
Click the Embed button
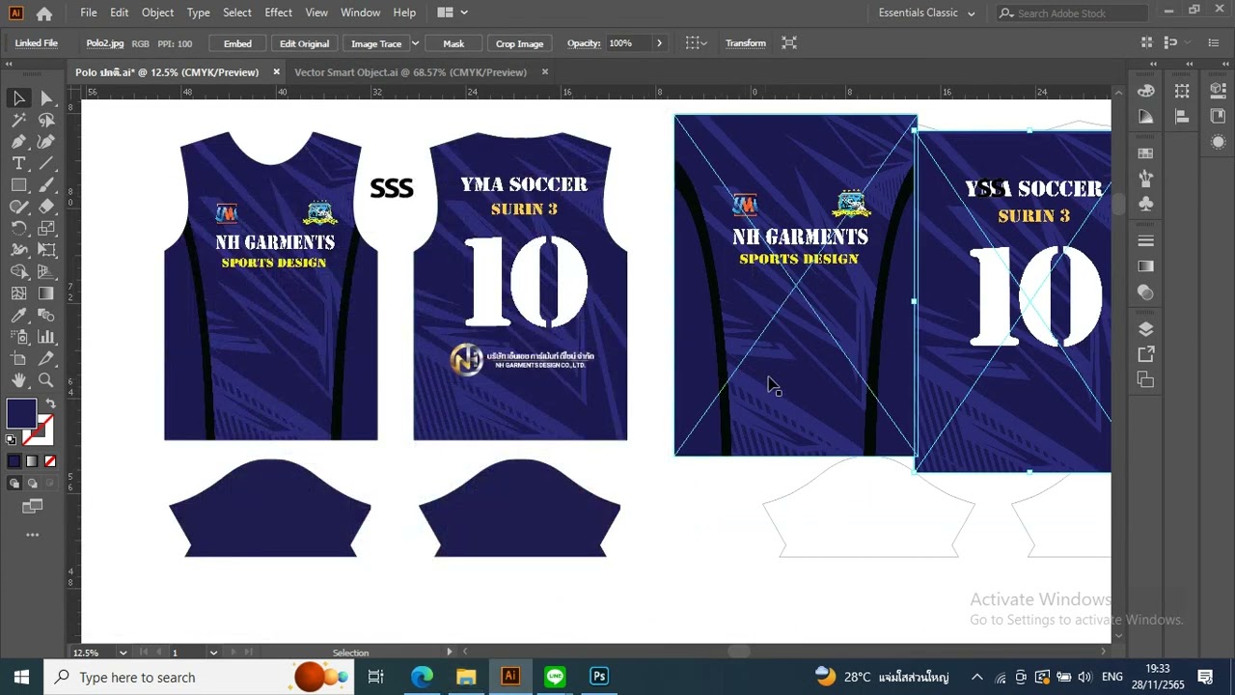click(x=237, y=43)
